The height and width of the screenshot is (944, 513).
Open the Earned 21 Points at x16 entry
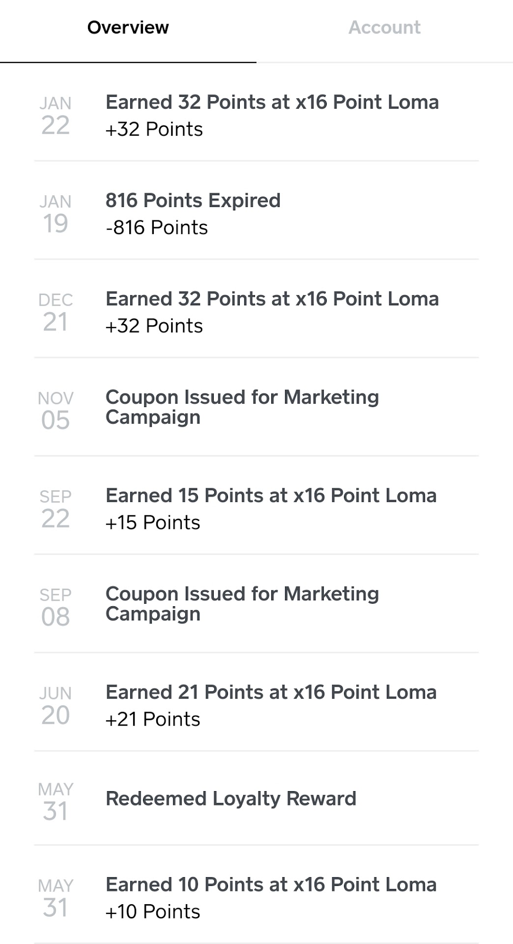[271, 693]
